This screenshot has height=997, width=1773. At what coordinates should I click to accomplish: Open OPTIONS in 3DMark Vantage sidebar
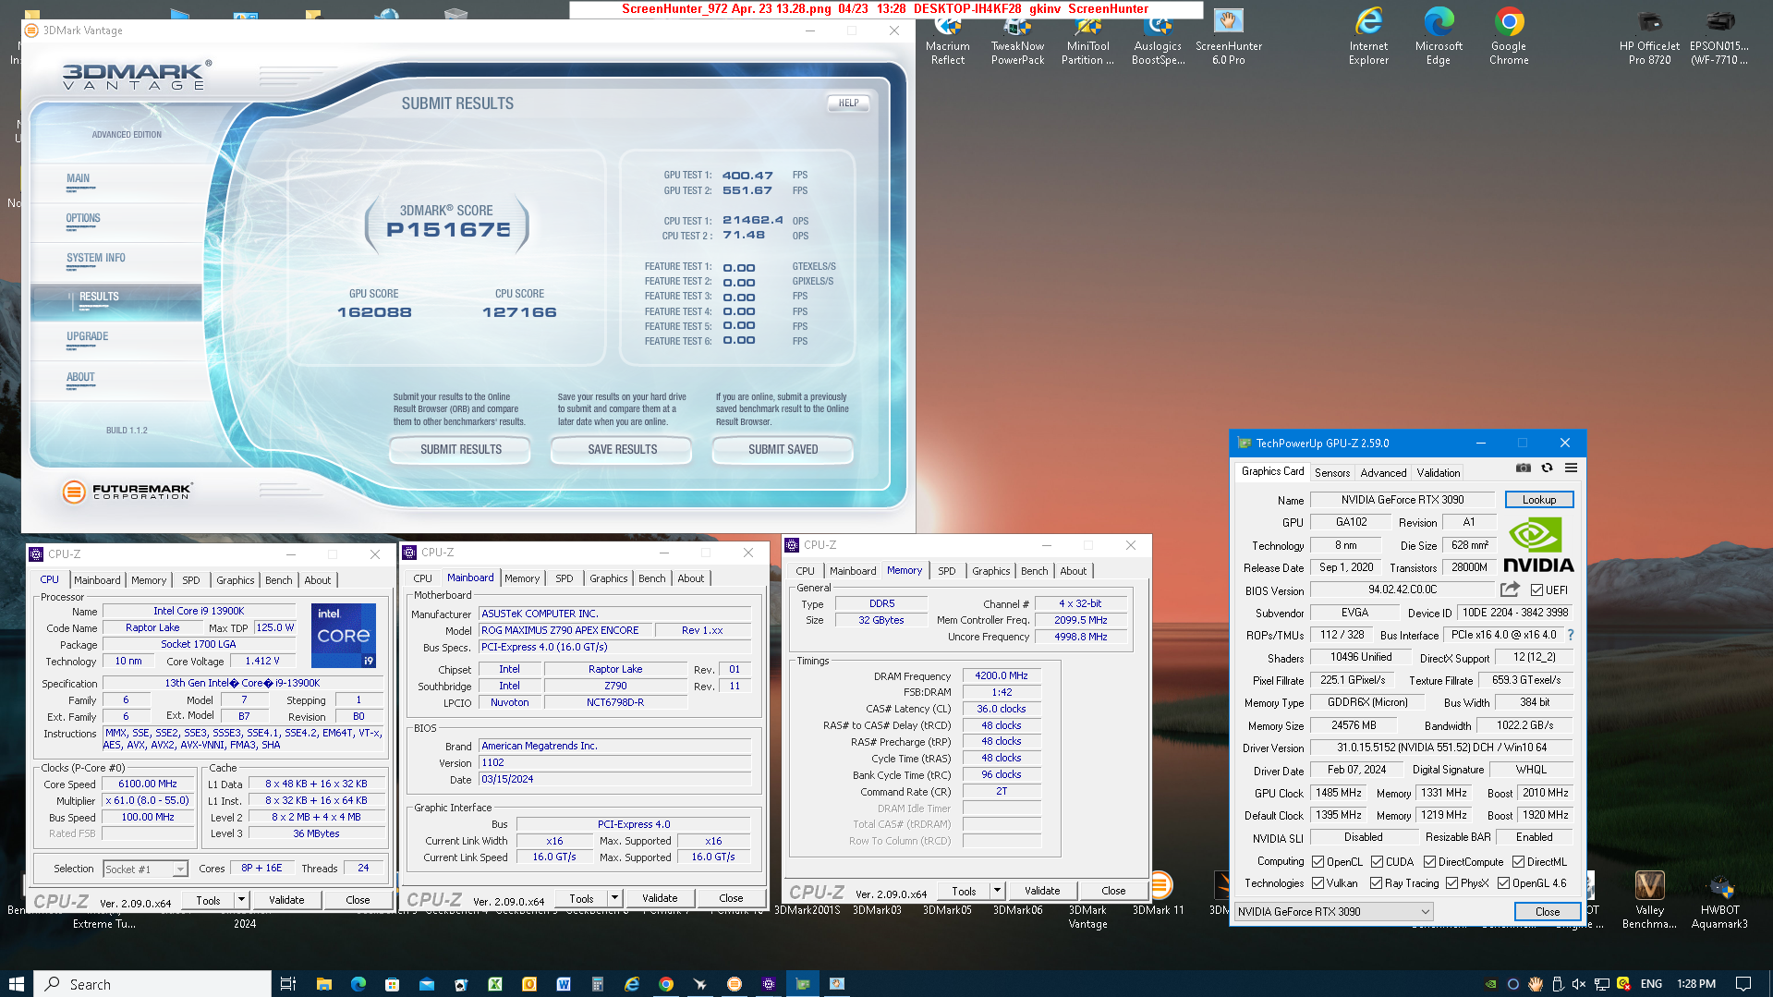[83, 219]
